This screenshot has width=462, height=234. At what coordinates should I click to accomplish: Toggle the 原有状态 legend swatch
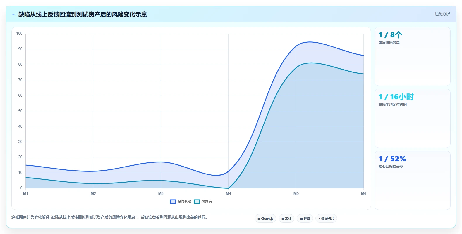point(173,201)
